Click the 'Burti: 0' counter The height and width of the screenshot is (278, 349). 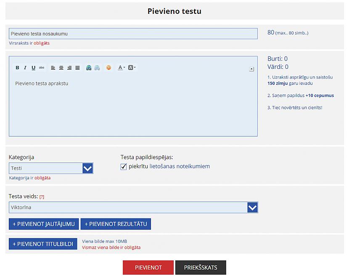tap(278, 59)
